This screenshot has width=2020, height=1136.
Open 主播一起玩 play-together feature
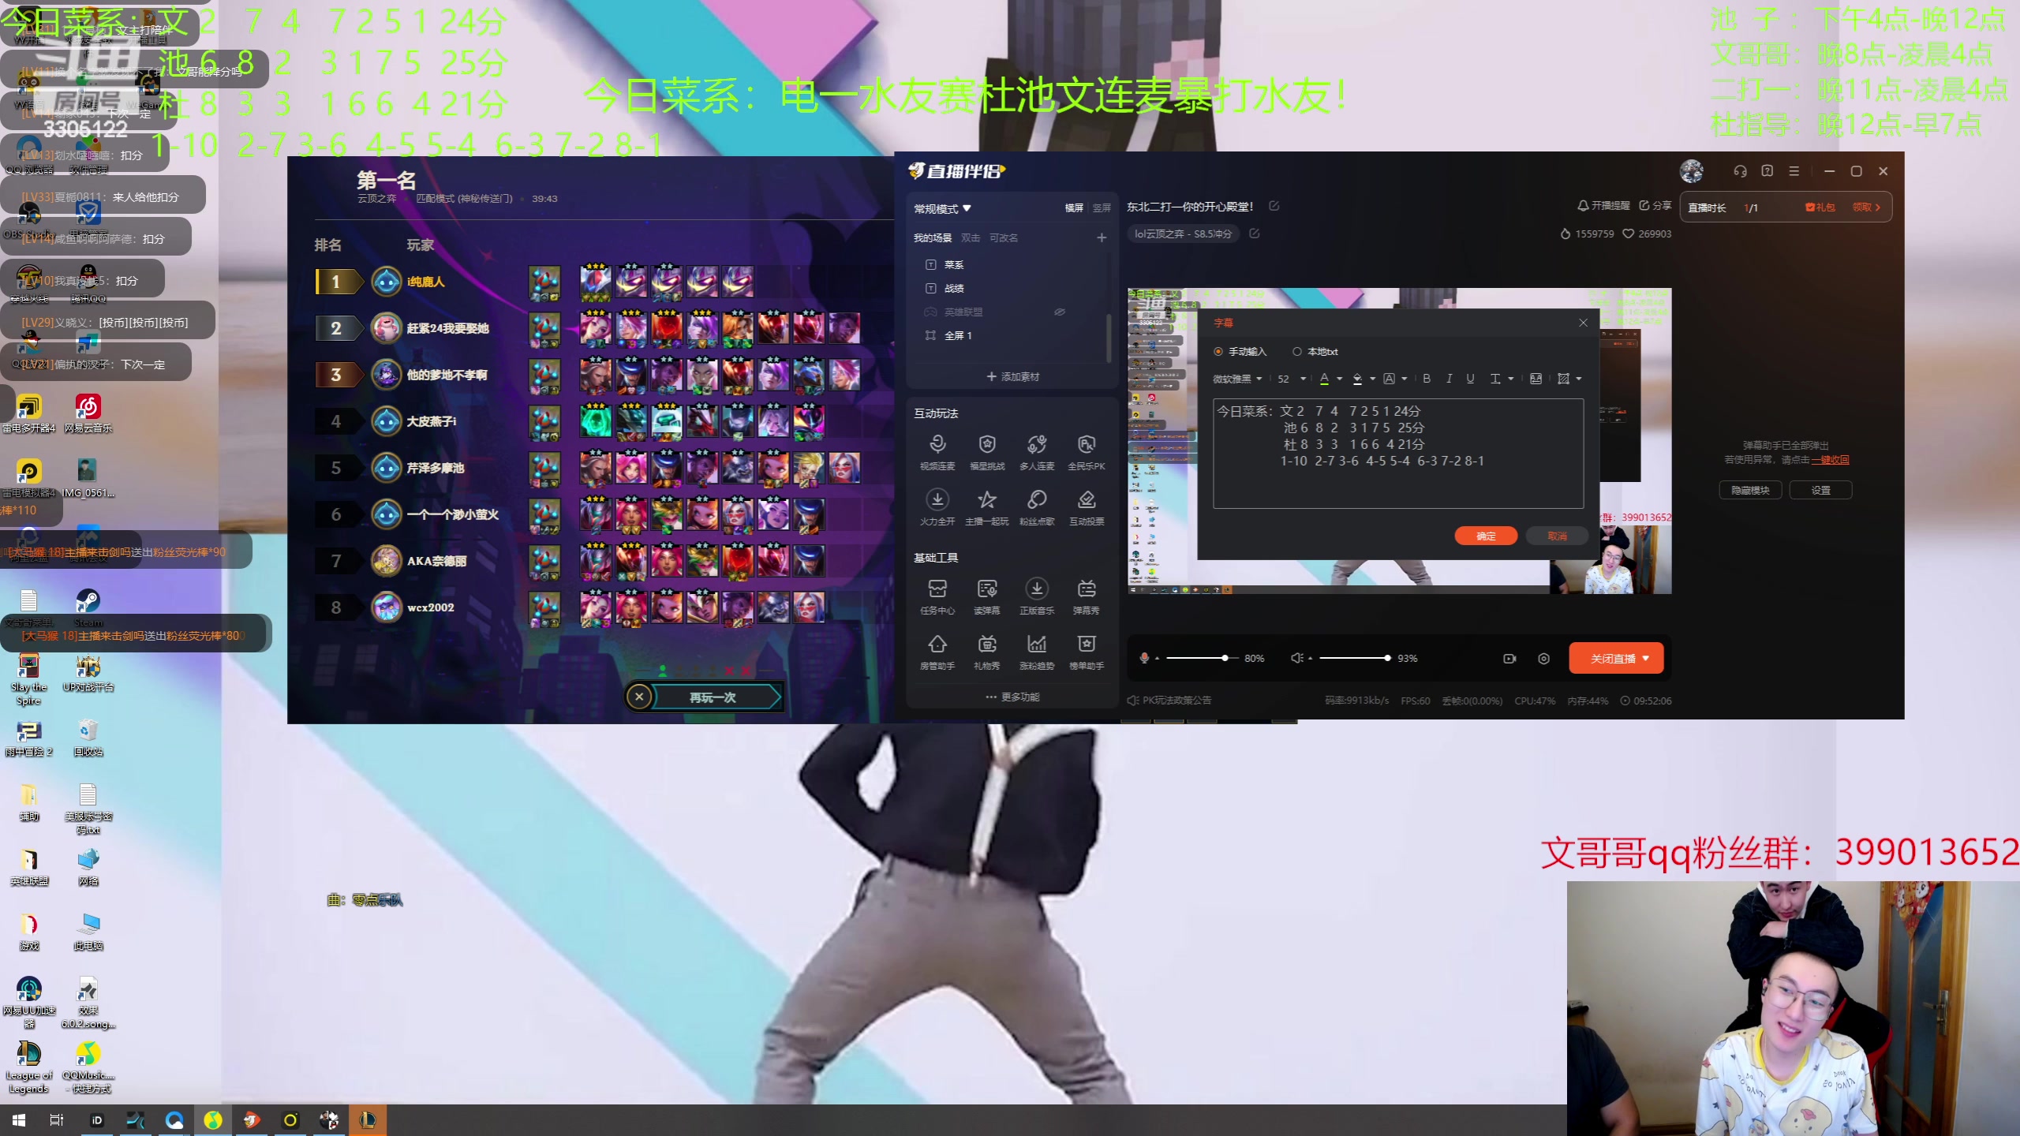click(x=987, y=507)
